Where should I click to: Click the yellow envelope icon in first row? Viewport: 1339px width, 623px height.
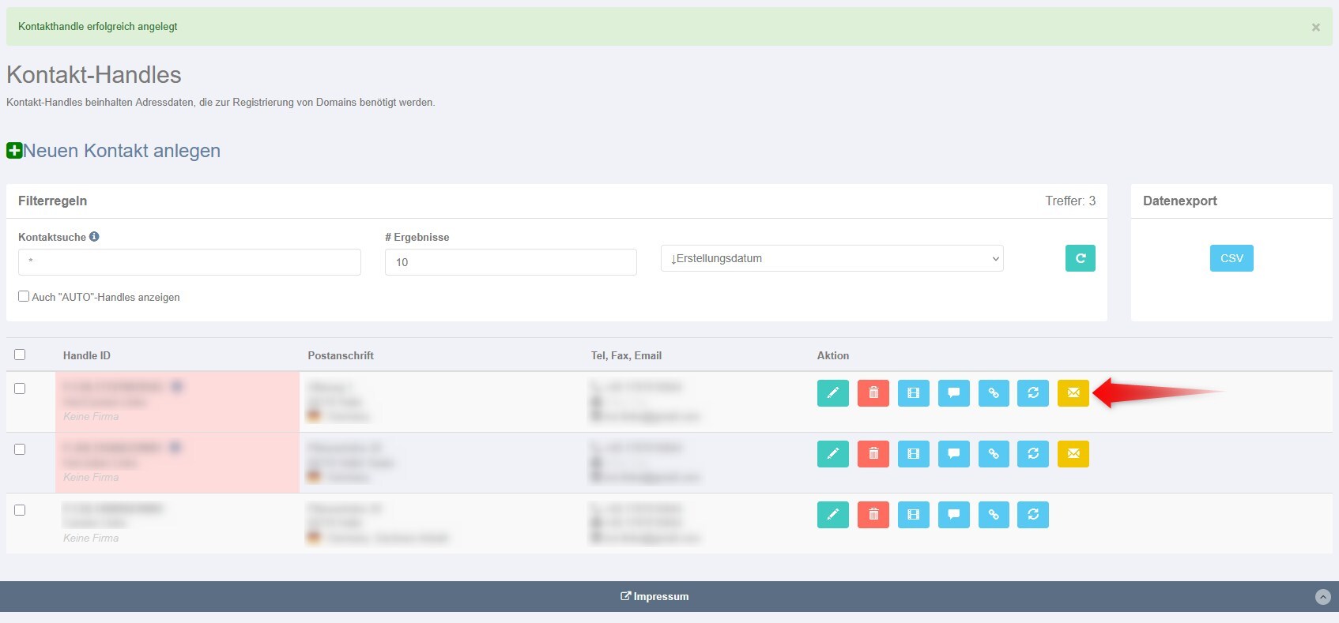point(1073,393)
